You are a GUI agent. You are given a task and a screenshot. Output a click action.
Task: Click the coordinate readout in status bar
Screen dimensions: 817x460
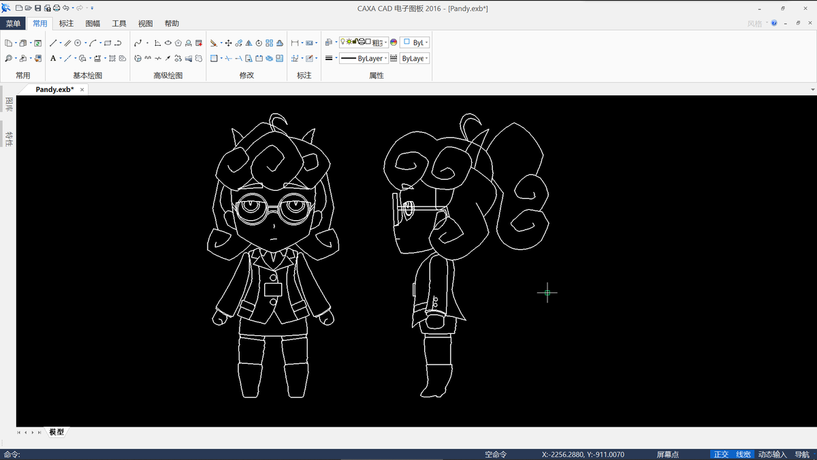(583, 455)
